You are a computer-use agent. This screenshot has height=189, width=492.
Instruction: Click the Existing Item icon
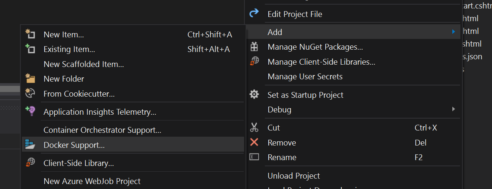pyautogui.click(x=30, y=49)
